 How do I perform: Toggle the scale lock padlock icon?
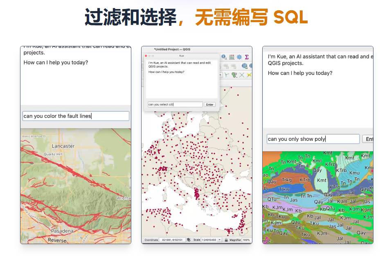coord(226,240)
